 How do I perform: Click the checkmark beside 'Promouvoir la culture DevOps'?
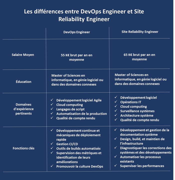(52, 166)
